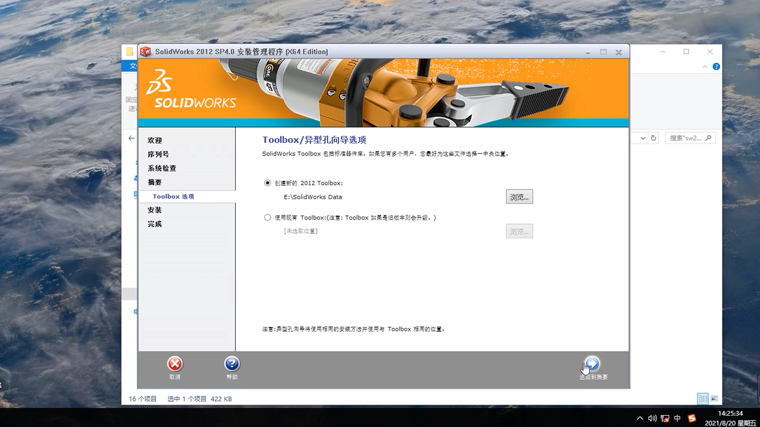Click the Explorer back arrow
Image resolution: width=760 pixels, height=427 pixels.
(131, 138)
